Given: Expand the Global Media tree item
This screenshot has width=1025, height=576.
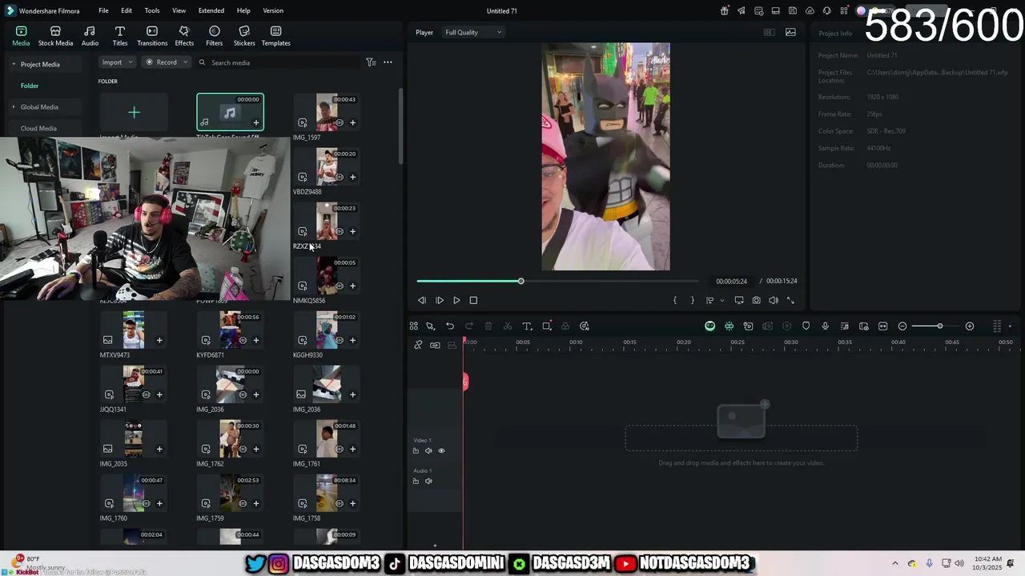Looking at the screenshot, I should (x=14, y=106).
